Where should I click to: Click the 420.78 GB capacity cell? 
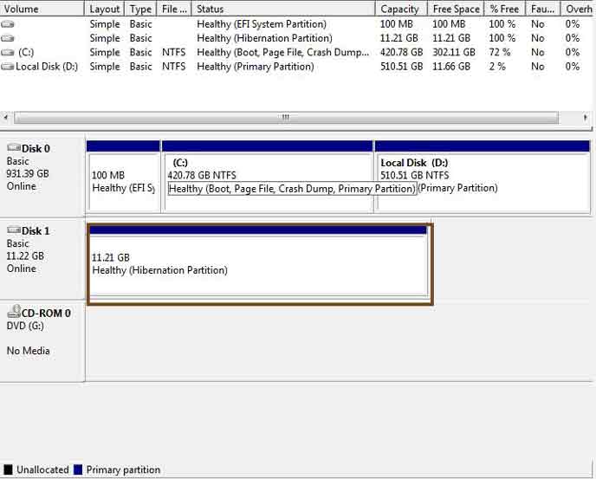(401, 53)
